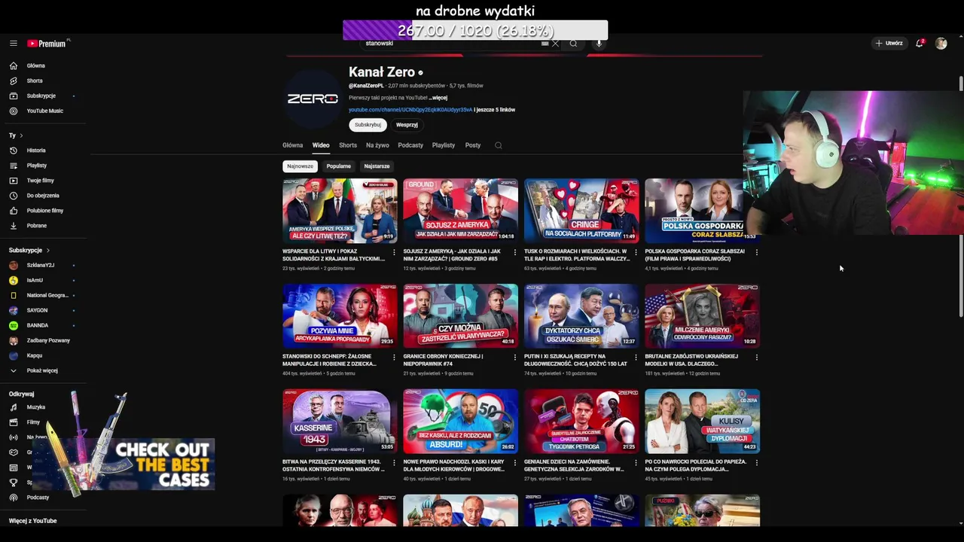Open the 'Kulisy watykańskiej dyplomacji' thumbnail
Screen dimensions: 964x542
click(702, 422)
